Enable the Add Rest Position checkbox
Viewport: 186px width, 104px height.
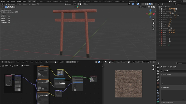point(161,103)
